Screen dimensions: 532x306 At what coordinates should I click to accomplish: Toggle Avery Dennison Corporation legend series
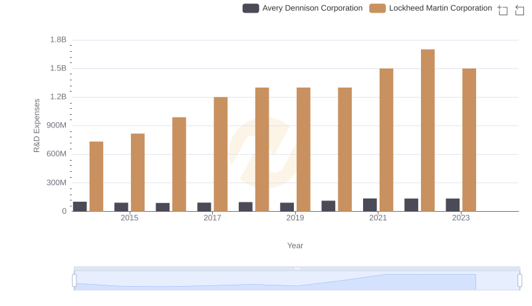pyautogui.click(x=303, y=8)
